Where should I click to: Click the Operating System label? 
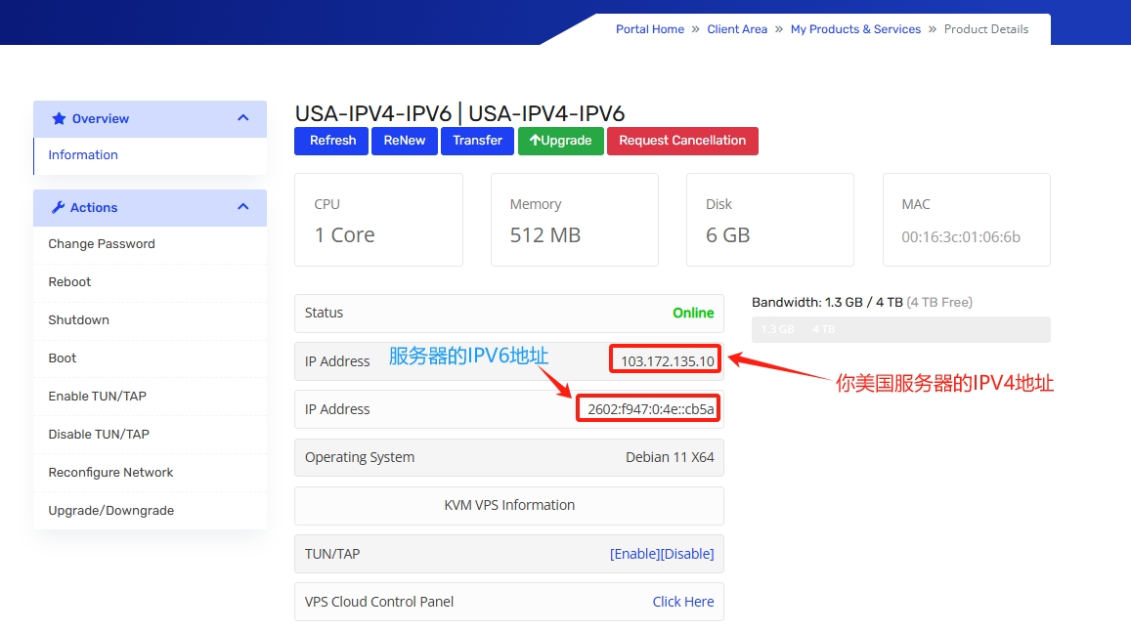coord(359,457)
